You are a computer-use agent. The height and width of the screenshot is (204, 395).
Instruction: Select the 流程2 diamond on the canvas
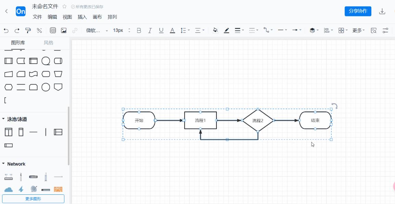tap(258, 120)
